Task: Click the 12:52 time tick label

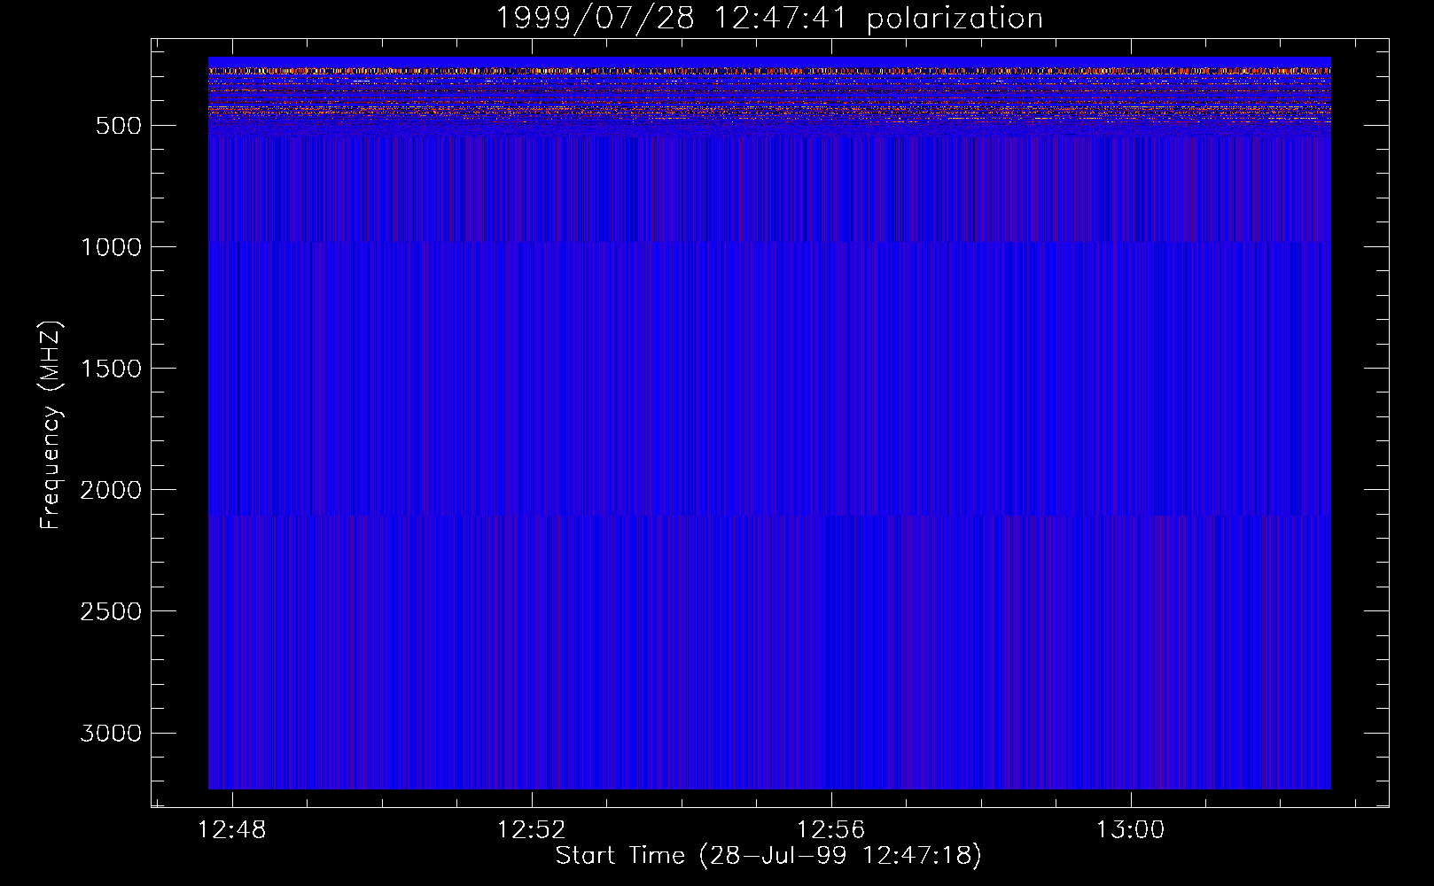Action: tap(532, 830)
